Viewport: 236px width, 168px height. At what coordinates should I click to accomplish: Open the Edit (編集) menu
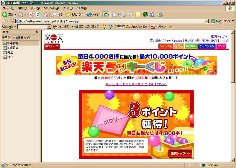(x=22, y=8)
